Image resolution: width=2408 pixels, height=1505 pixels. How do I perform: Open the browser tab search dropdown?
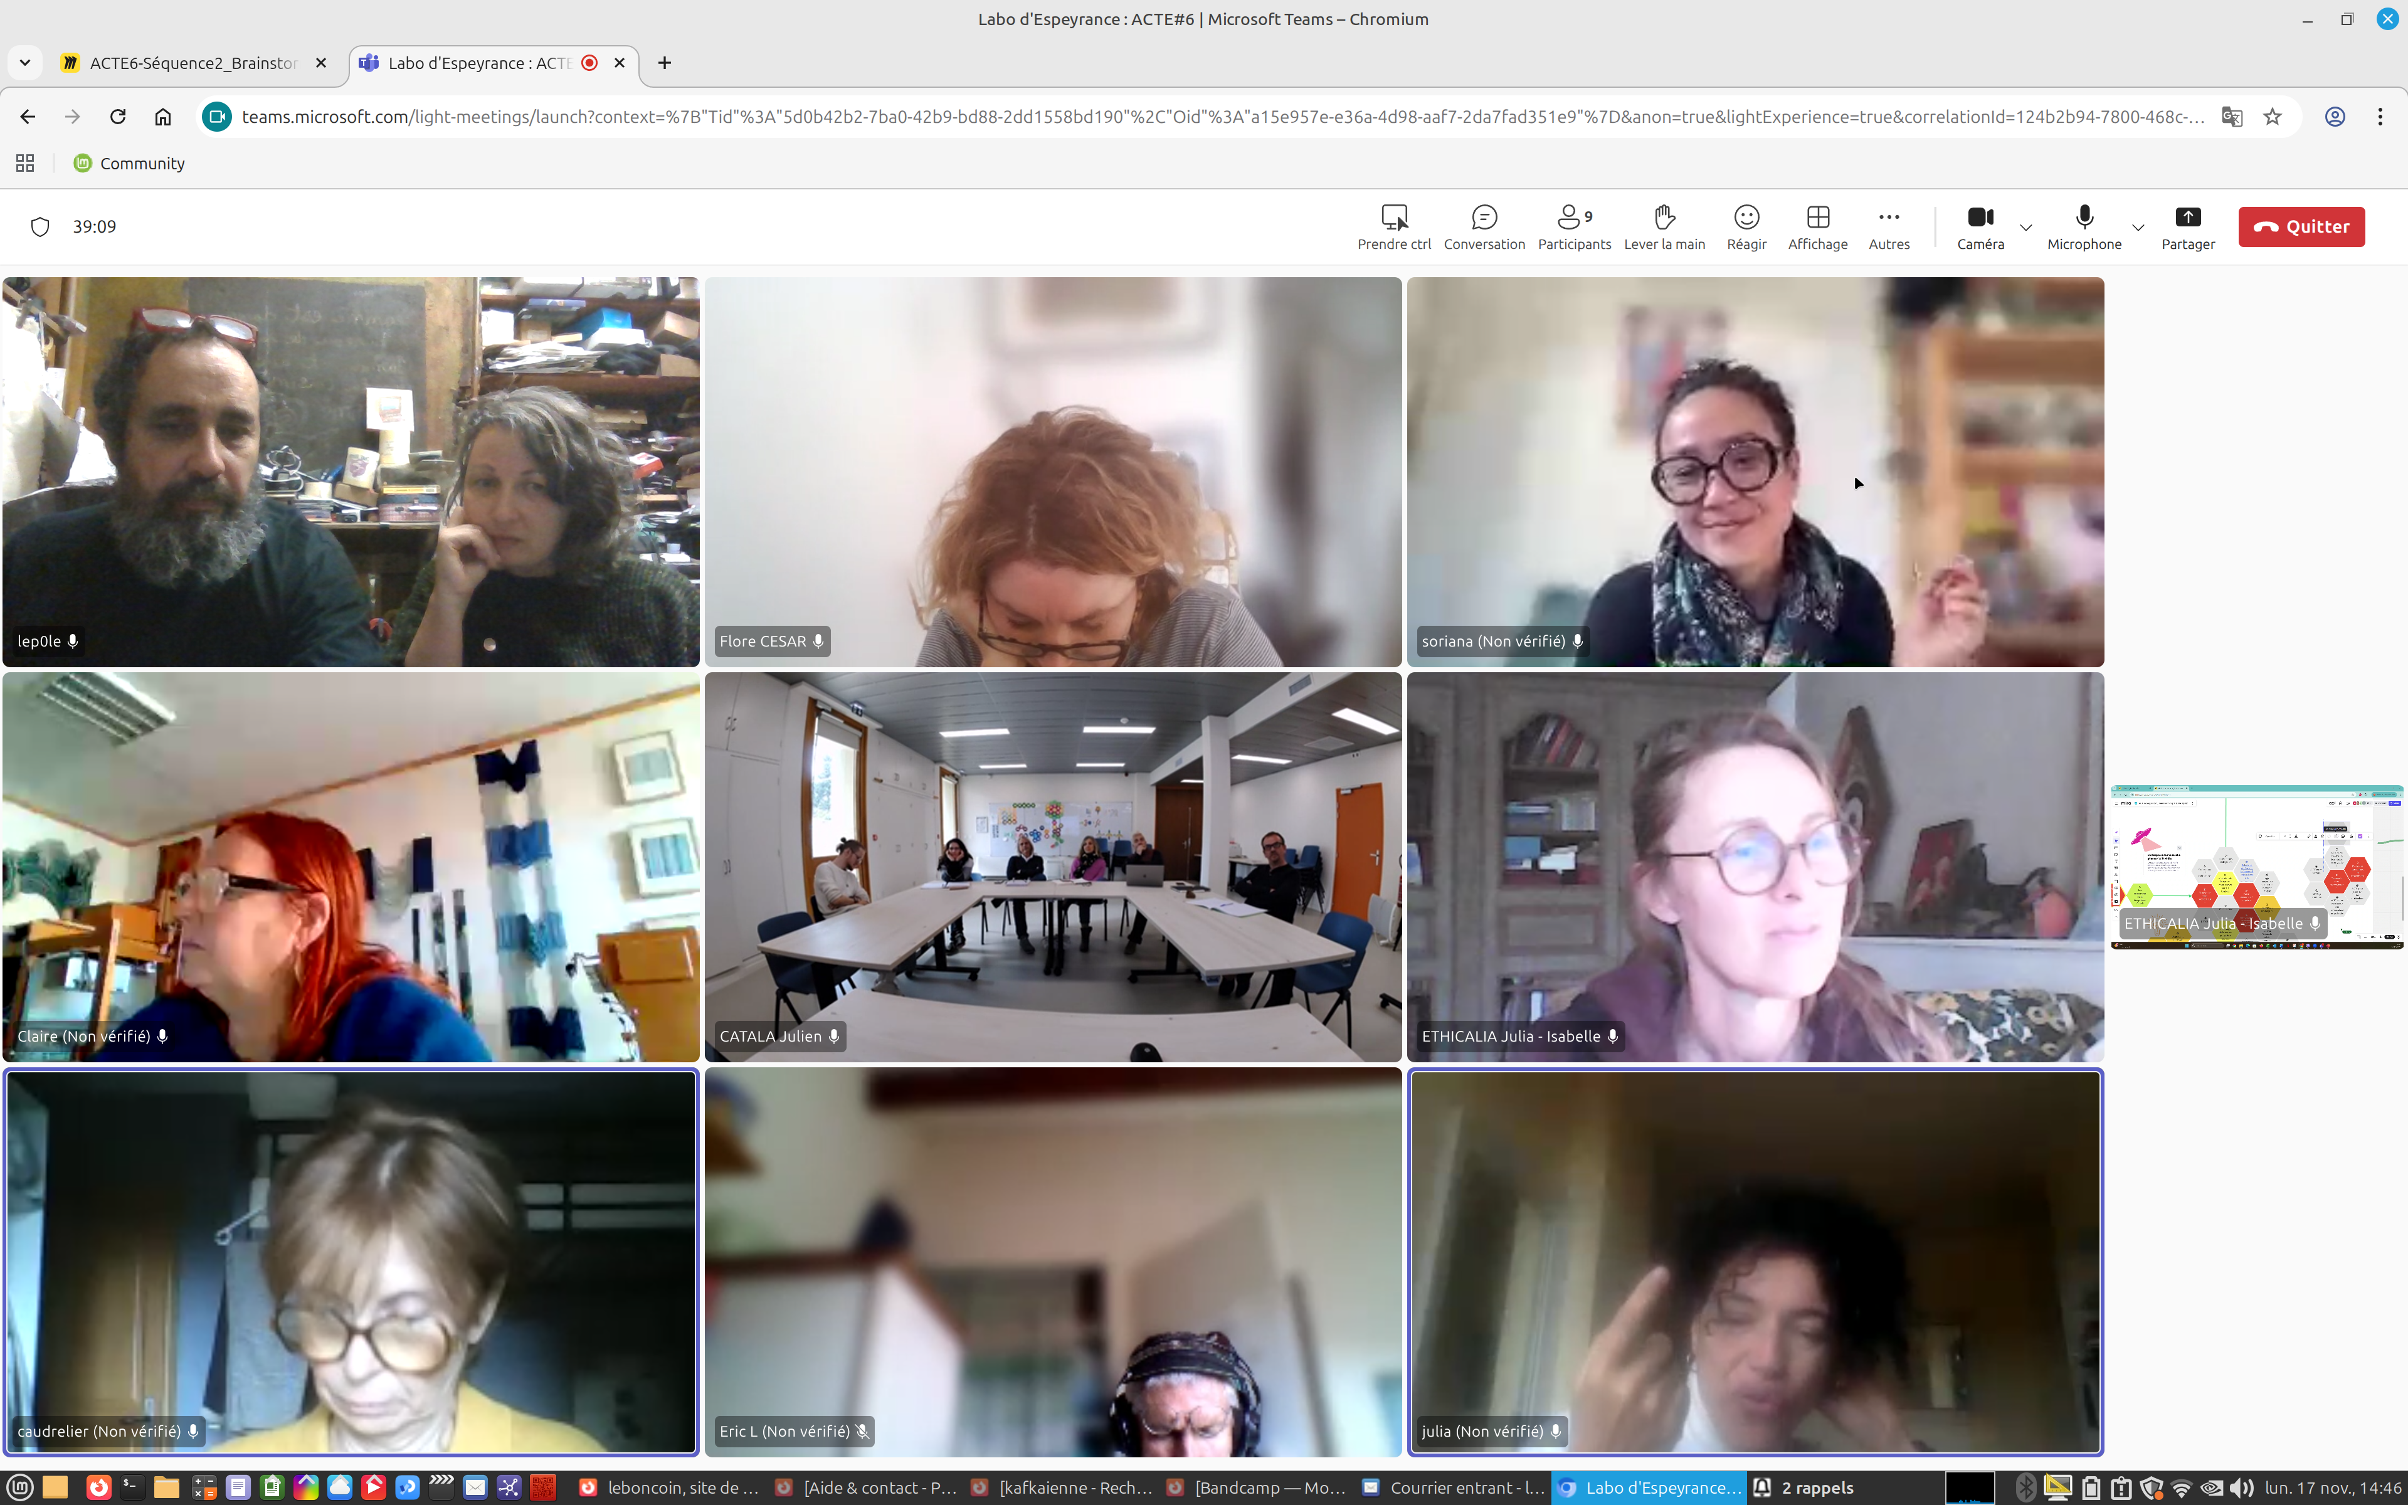[25, 63]
